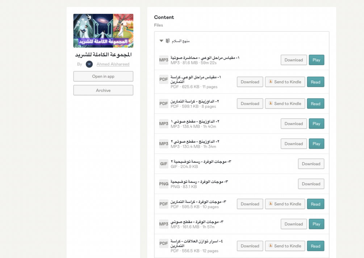This screenshot has width=364, height=258.
Task: Download the 138.4 MB MP3
Action: click(x=294, y=124)
